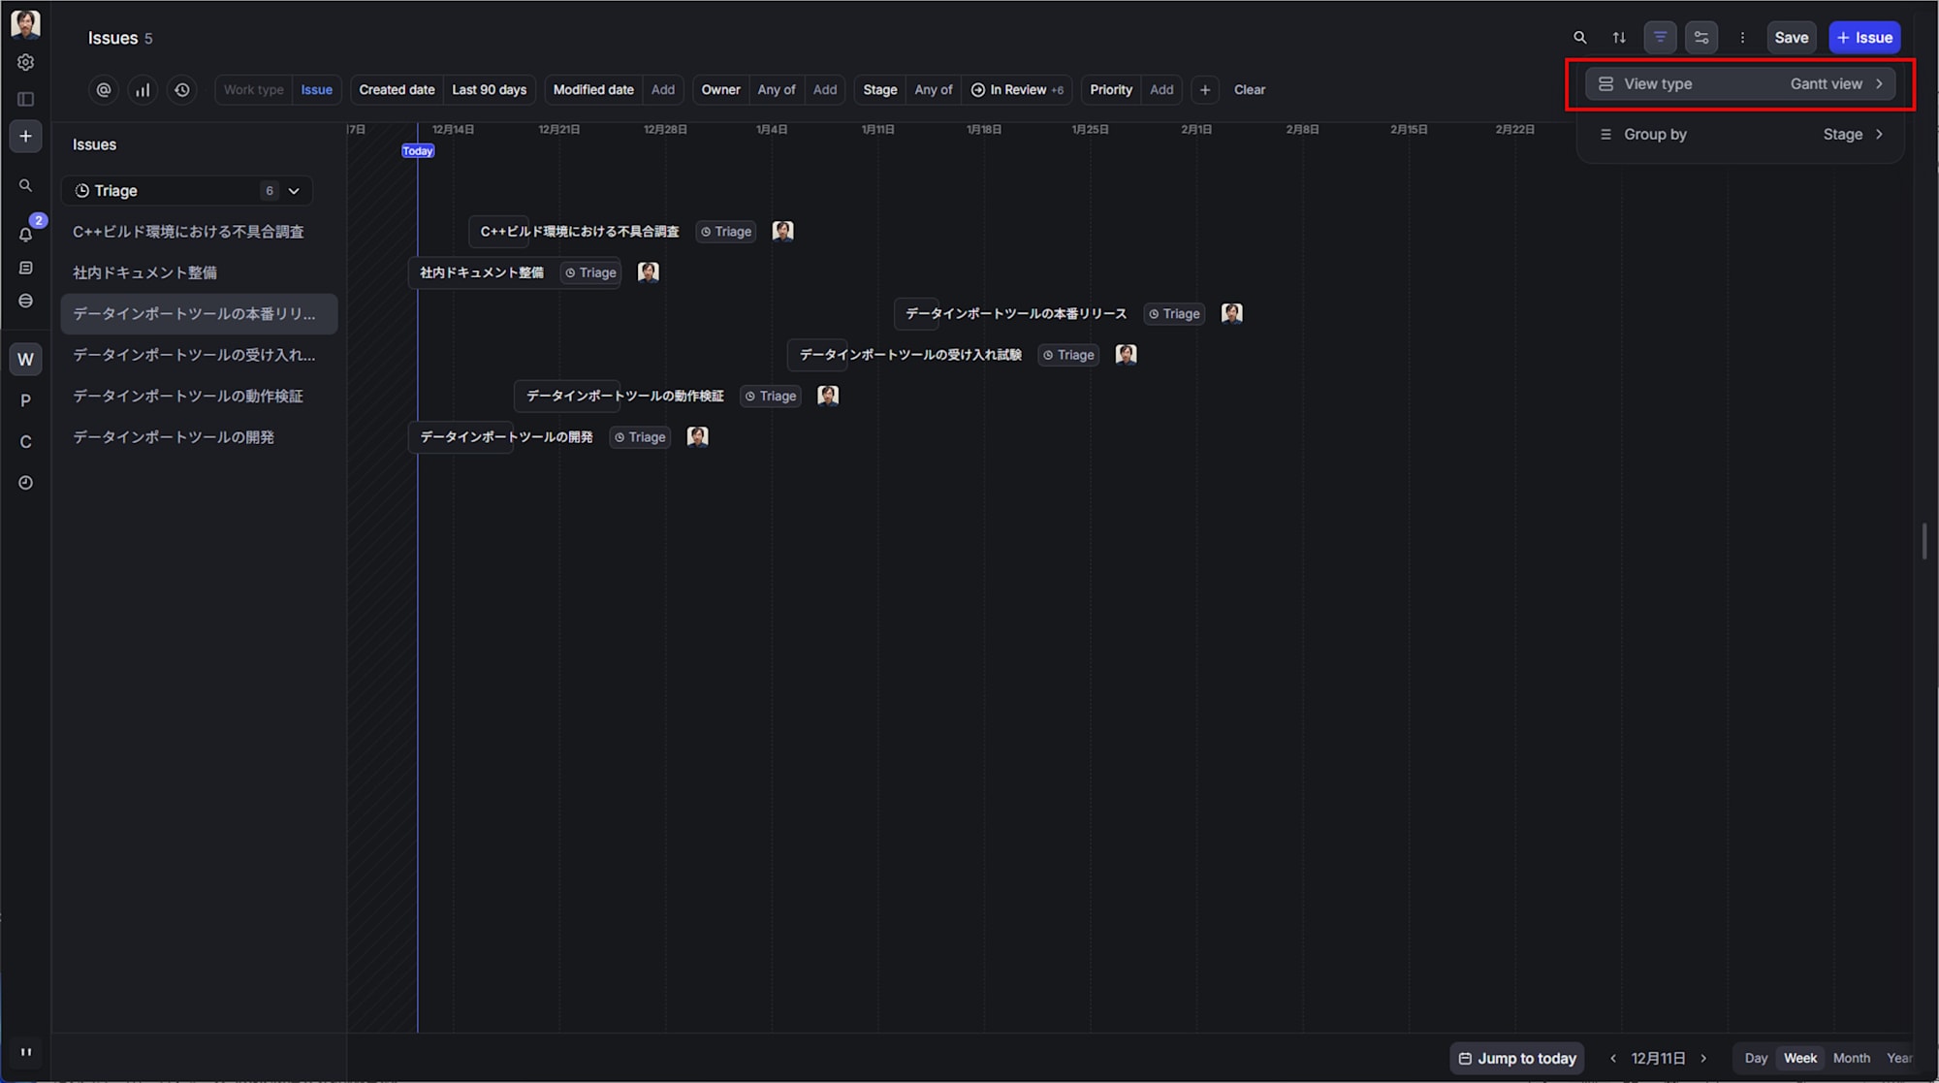Expand the Group by Stage setting

click(1740, 134)
